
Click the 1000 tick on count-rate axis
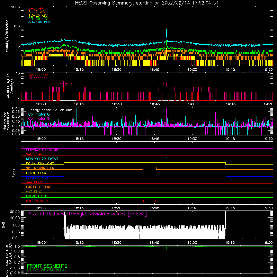coord(15,7)
